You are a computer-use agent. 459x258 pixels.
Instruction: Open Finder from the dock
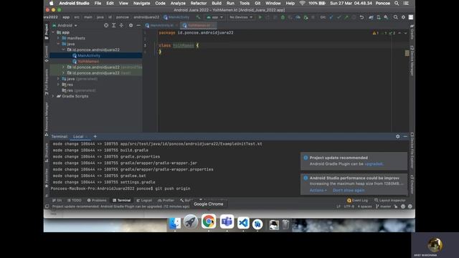pyautogui.click(x=175, y=223)
